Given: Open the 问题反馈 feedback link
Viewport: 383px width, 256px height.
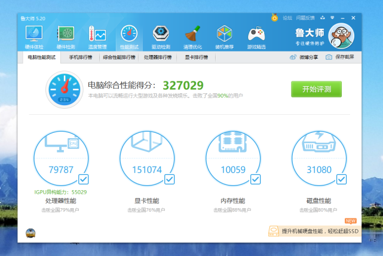Looking at the screenshot, I should point(305,18).
